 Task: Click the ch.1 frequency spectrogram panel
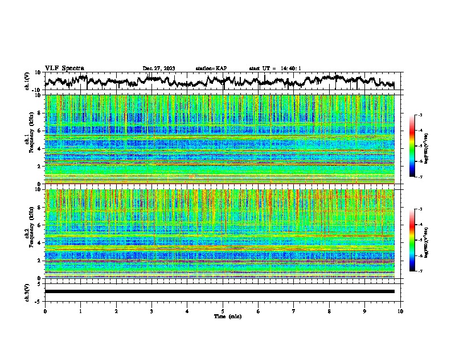pyautogui.click(x=219, y=139)
